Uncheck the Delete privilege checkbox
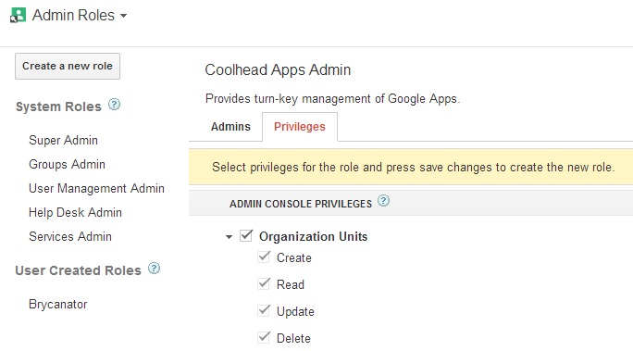This screenshot has height=351, width=633. click(264, 337)
